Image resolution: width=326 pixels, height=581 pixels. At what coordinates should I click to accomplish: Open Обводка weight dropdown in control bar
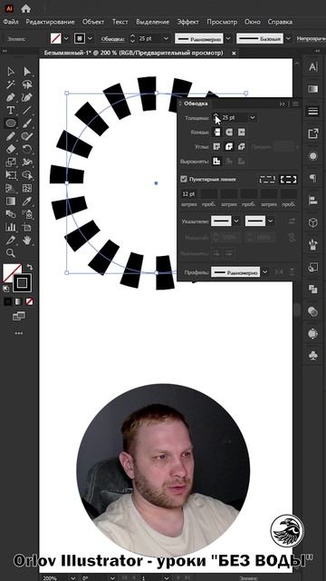166,38
